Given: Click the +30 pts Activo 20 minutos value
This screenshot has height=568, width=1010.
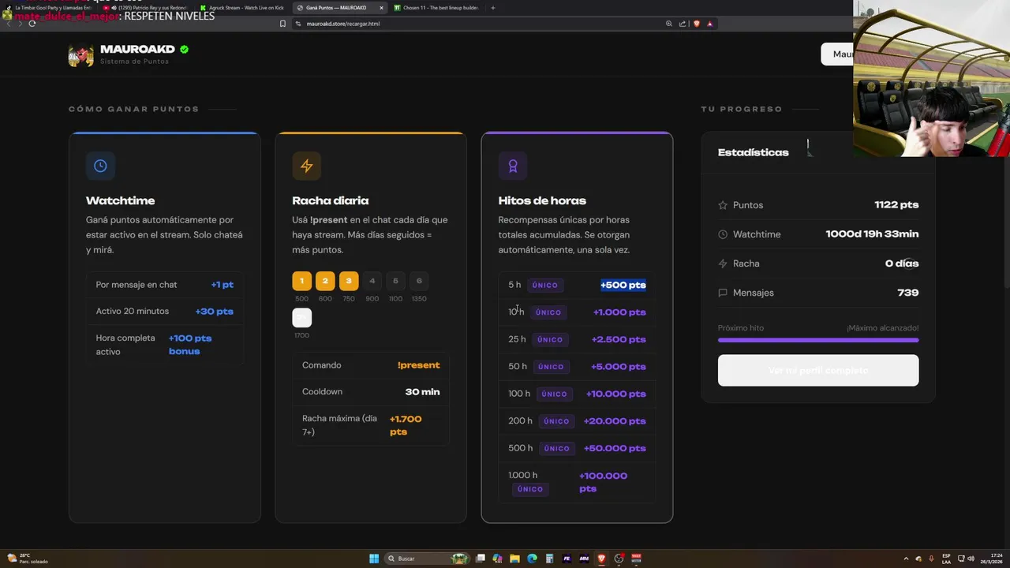Looking at the screenshot, I should [x=215, y=312].
